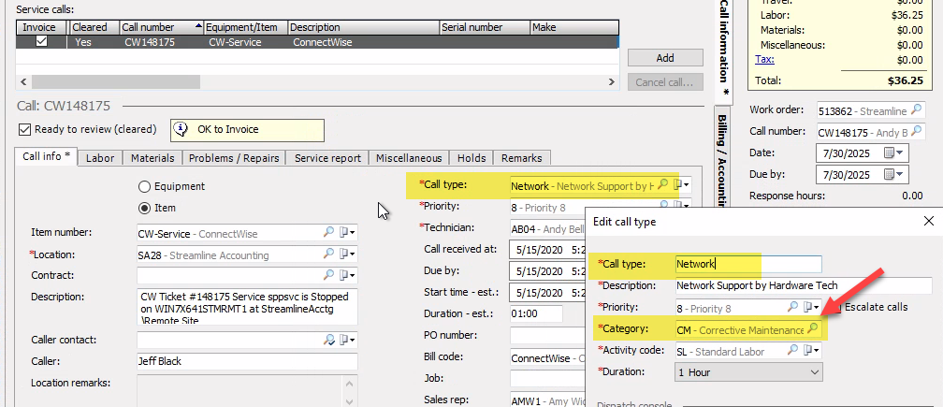This screenshot has height=407, width=943.
Task: Click the Technician AB04 Andy Bell field
Action: pyautogui.click(x=547, y=228)
